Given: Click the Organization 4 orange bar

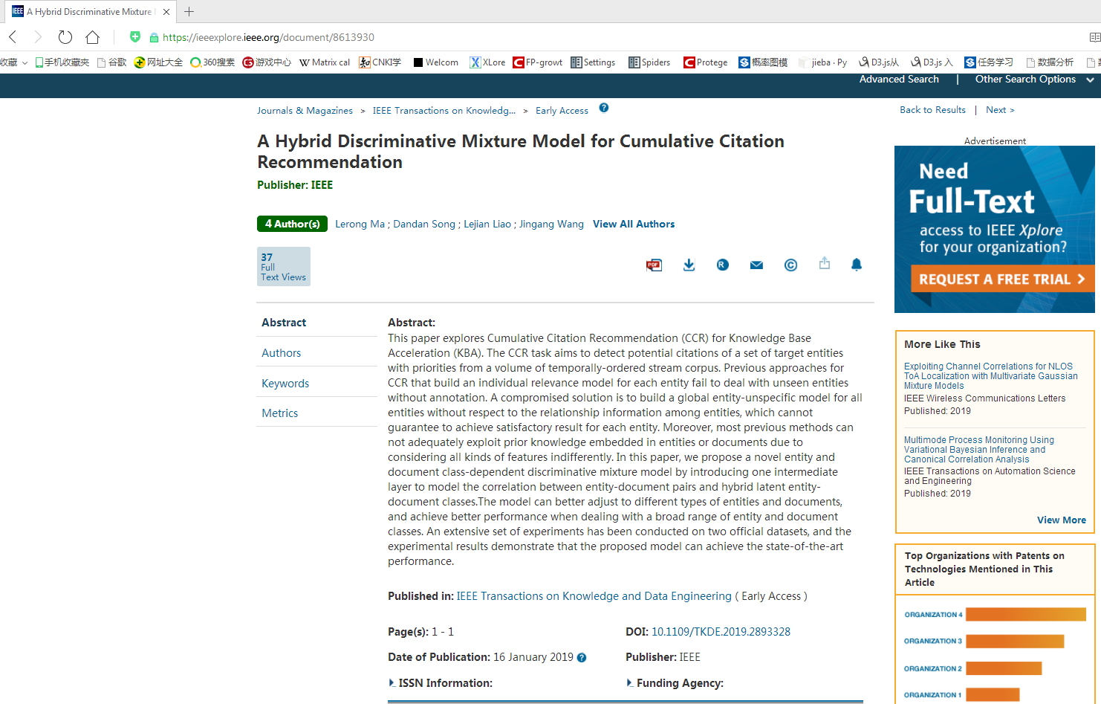Looking at the screenshot, I should 1025,615.
